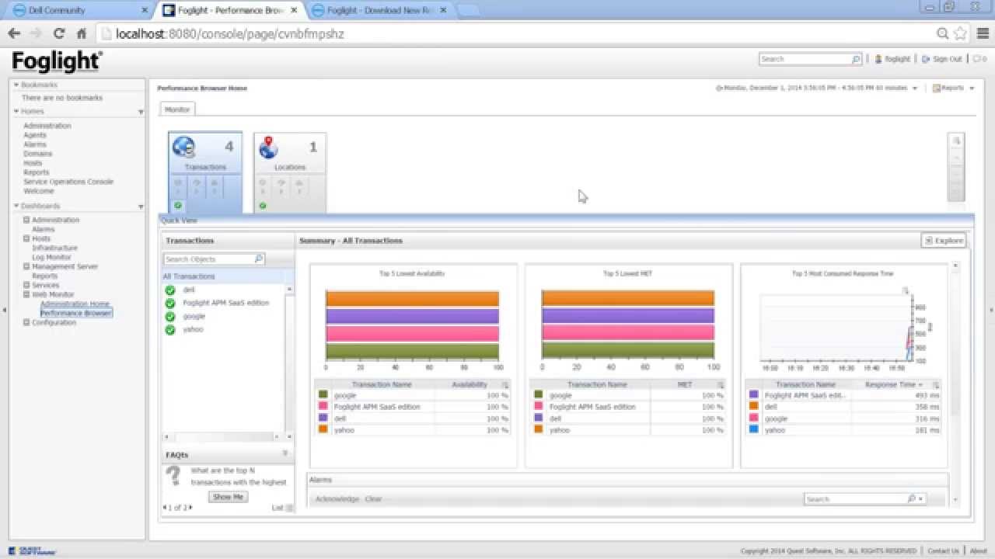Select the Monitor tab
This screenshot has width=995, height=559.
(177, 109)
